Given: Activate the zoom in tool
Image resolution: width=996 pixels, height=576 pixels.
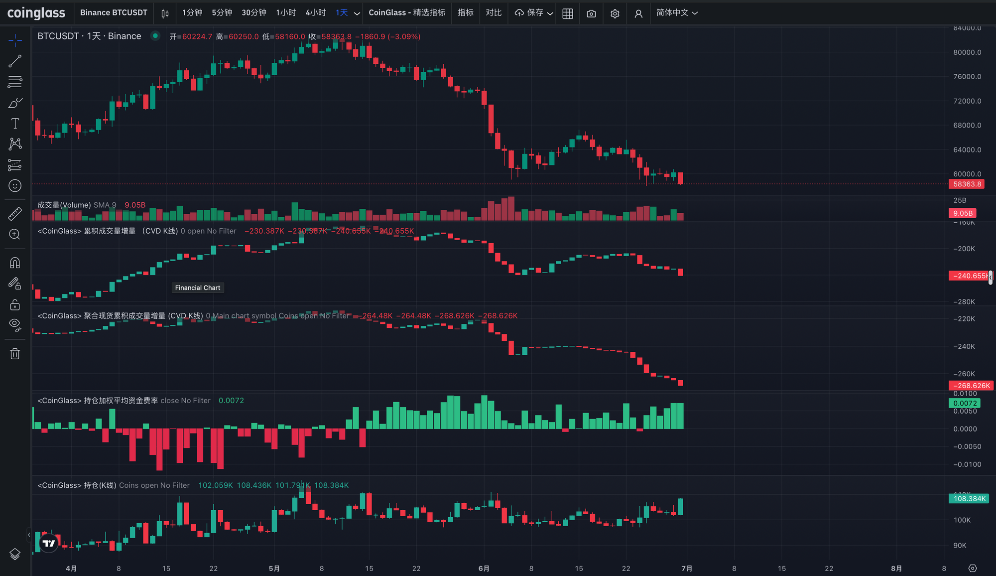Looking at the screenshot, I should tap(15, 234).
